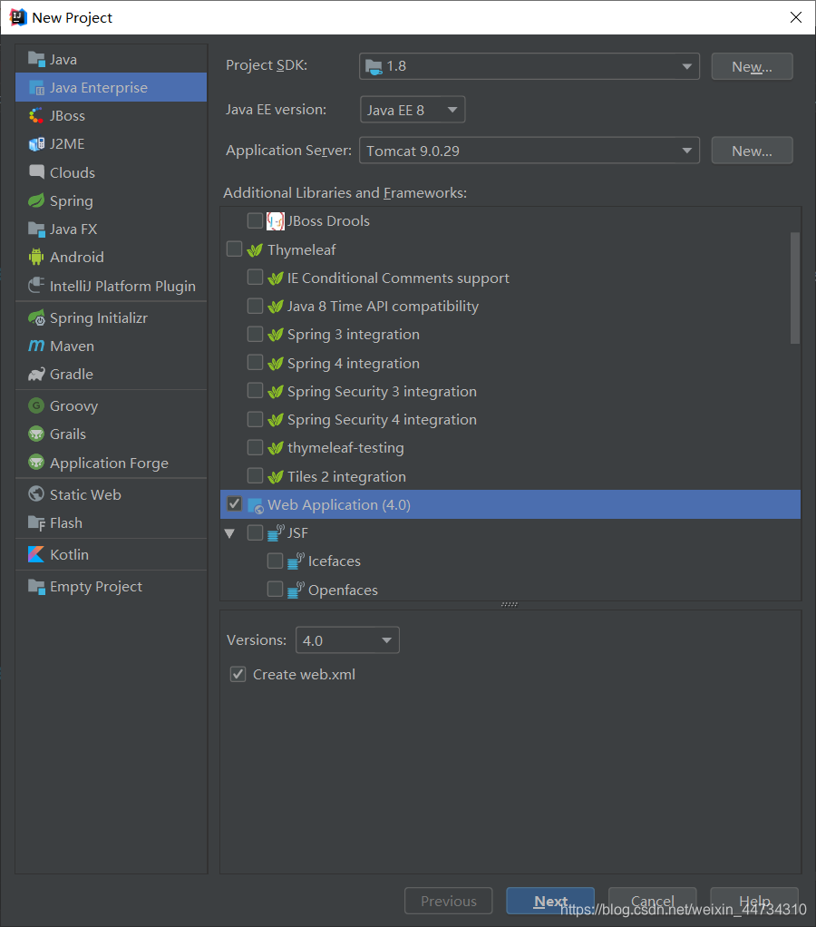Select the Static Web project type label

(85, 495)
